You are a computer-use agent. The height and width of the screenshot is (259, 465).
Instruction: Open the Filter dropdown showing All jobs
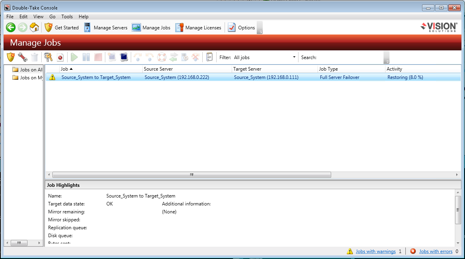[x=265, y=58]
